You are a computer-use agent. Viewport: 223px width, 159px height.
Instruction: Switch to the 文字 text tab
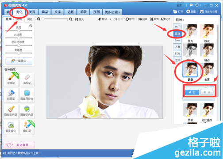(x=58, y=12)
